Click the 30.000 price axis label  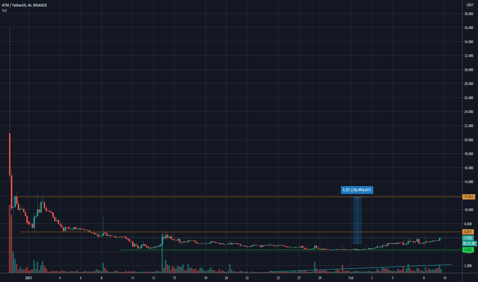pos(469,70)
